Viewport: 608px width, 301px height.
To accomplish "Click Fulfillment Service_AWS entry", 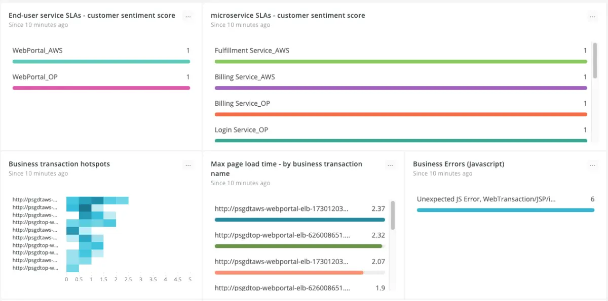I will (401, 55).
